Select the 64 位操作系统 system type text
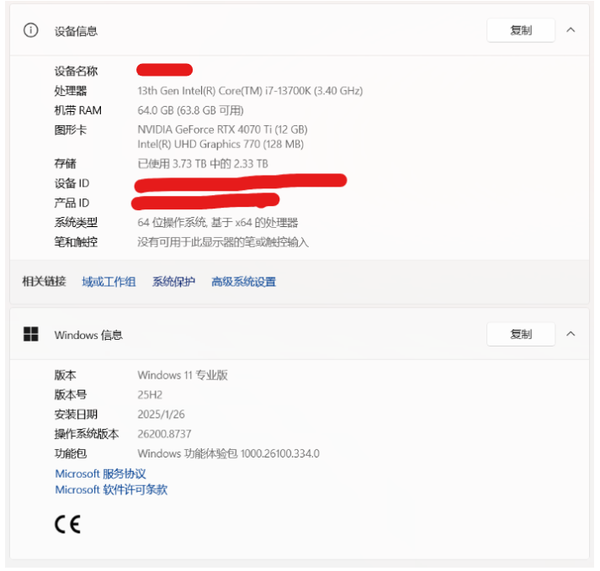The height and width of the screenshot is (571, 600). pos(218,222)
